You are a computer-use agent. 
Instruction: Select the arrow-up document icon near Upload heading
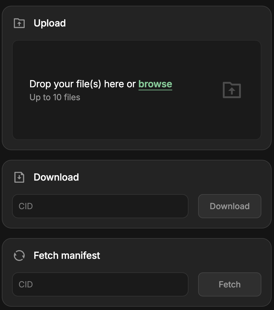coord(19,23)
